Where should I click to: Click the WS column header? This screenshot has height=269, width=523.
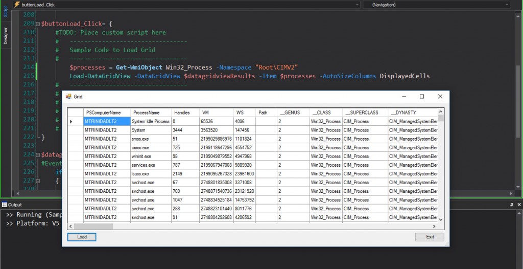[x=245, y=113]
